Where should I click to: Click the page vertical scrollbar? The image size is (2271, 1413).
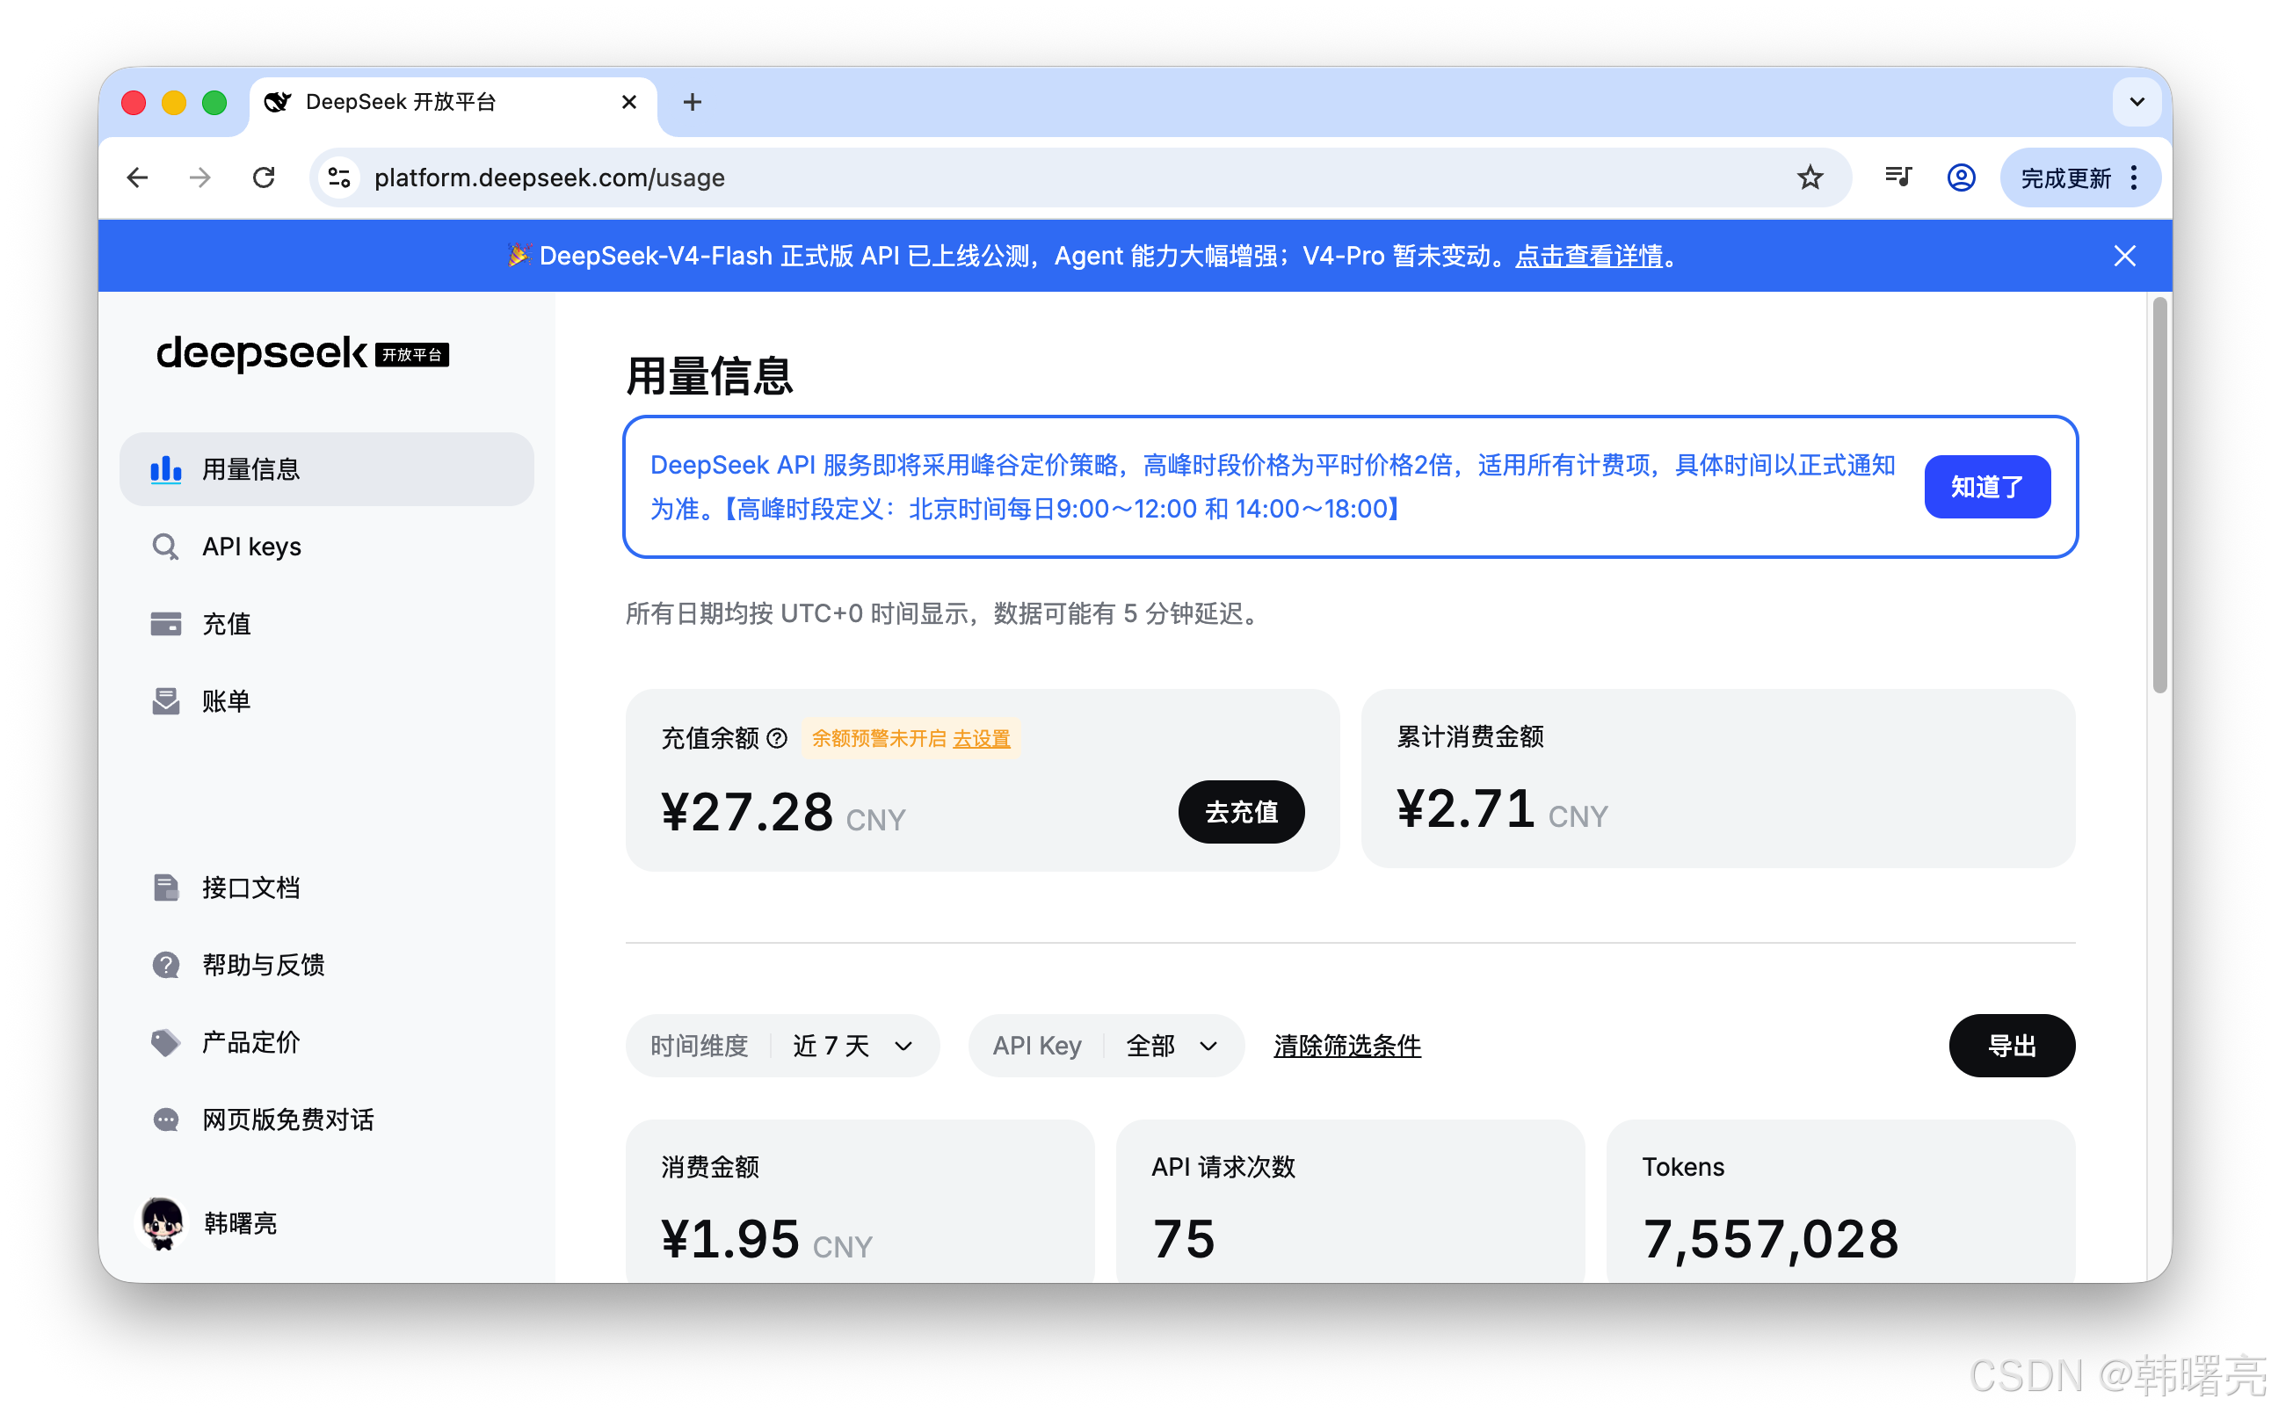pyautogui.click(x=2159, y=496)
